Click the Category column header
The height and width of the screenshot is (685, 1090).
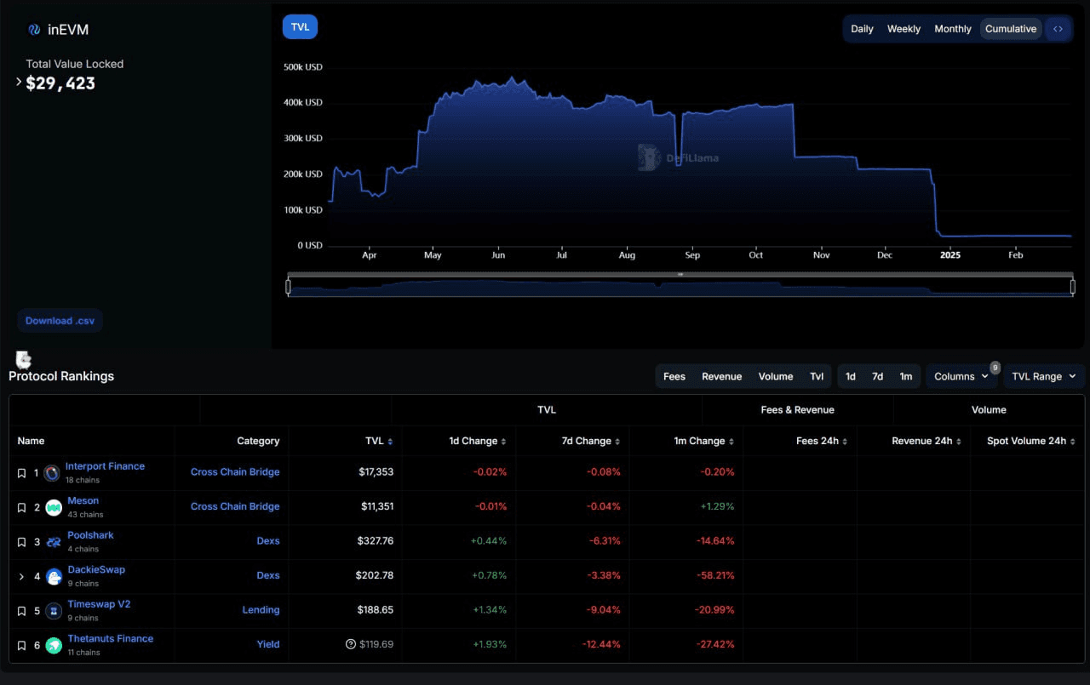[x=258, y=442]
